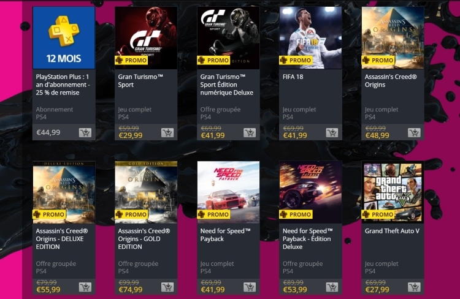This screenshot has width=460, height=299.
Task: Click the €27,99 price of Grand Theft Auto V
Action: (x=377, y=290)
